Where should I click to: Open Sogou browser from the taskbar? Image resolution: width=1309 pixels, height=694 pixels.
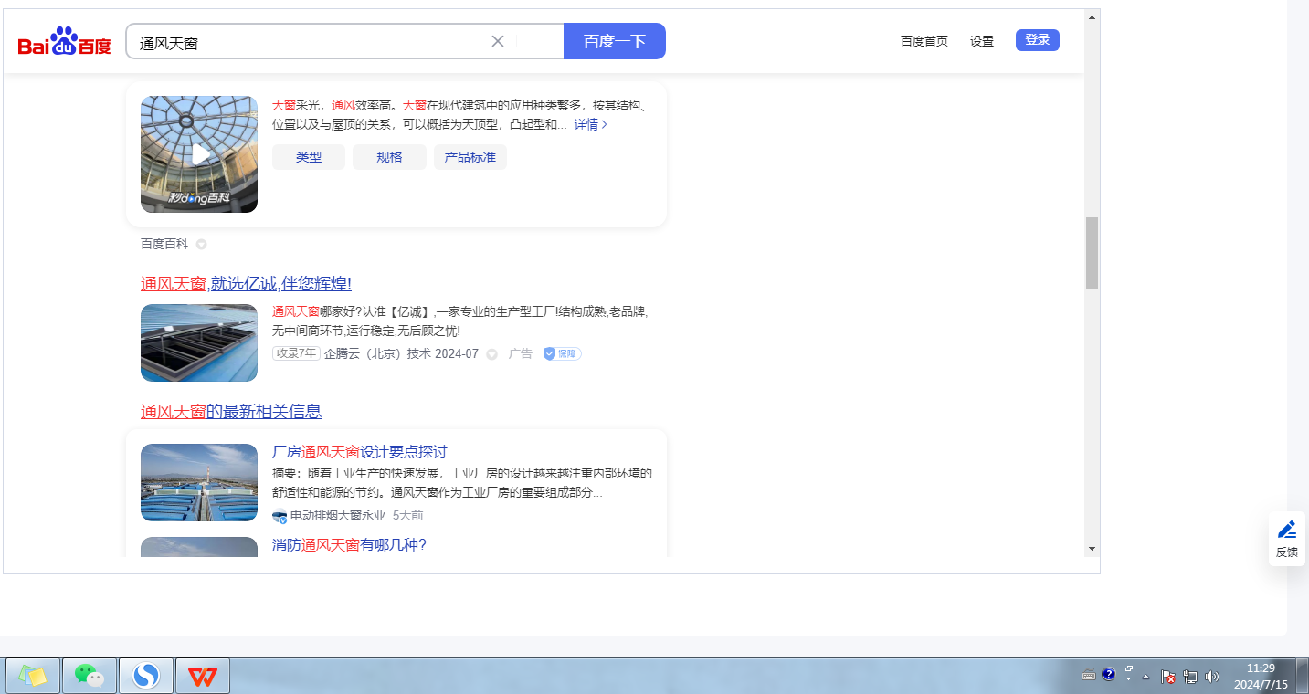pos(145,676)
